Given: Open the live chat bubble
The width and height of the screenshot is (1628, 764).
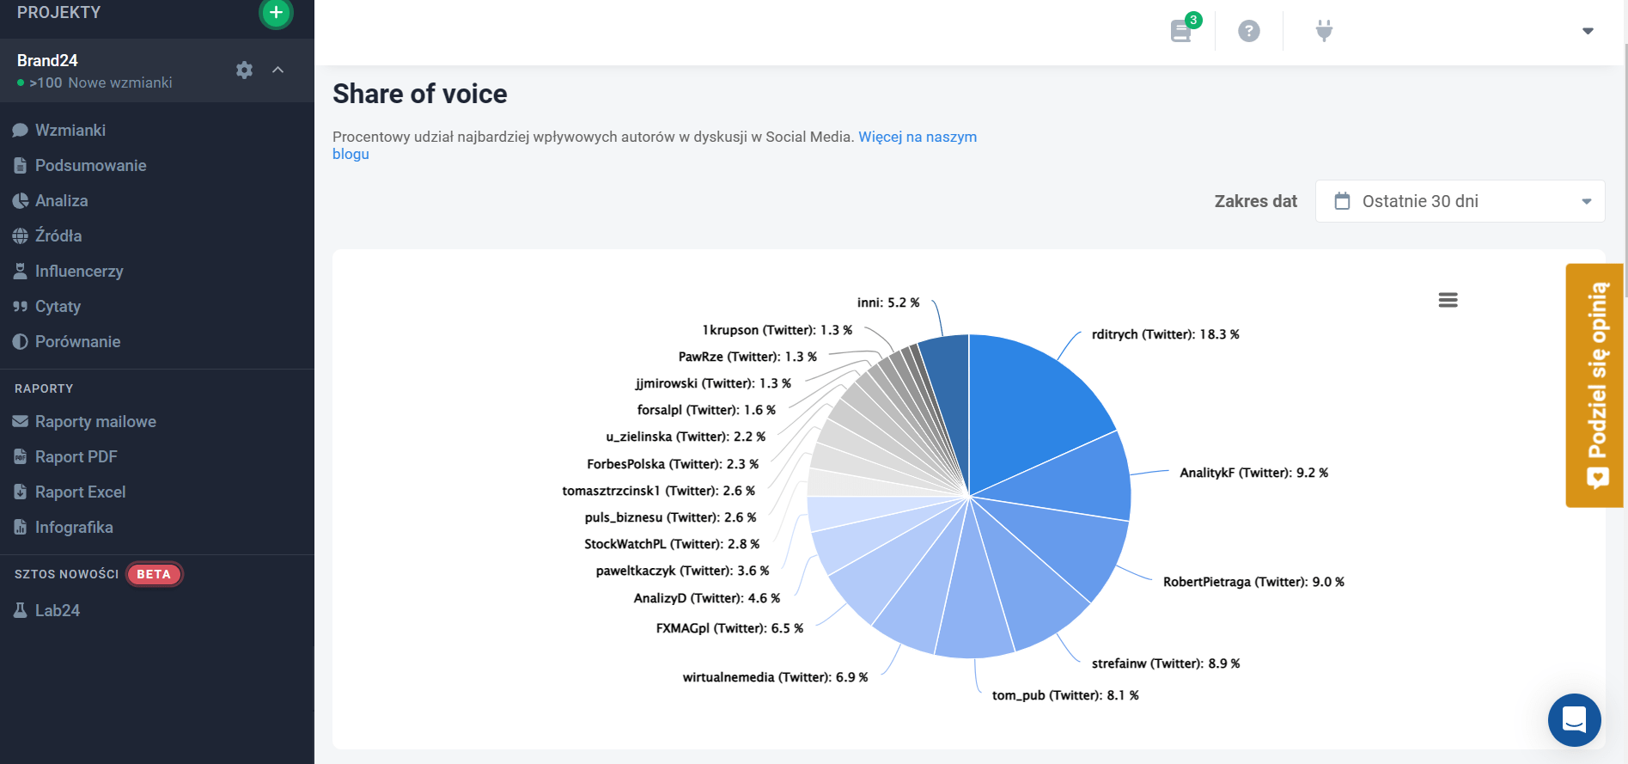Looking at the screenshot, I should pyautogui.click(x=1574, y=719).
